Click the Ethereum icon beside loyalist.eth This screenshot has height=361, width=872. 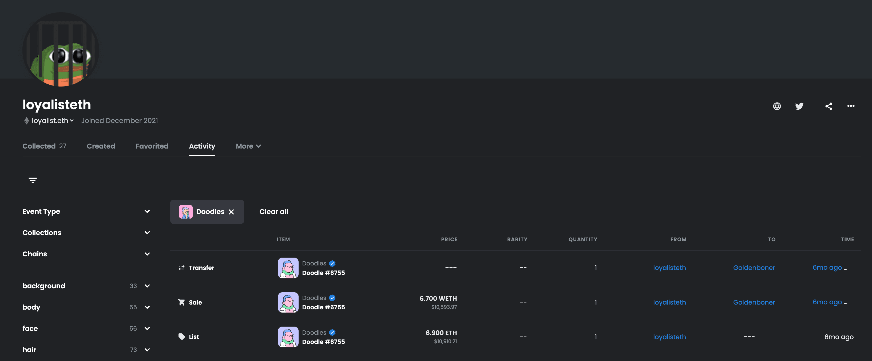pyautogui.click(x=26, y=121)
